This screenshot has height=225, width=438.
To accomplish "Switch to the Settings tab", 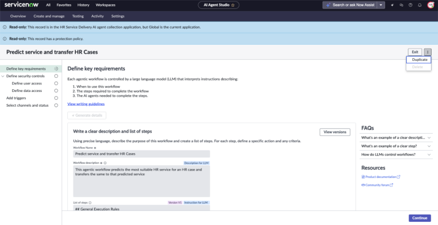I will coord(118,16).
